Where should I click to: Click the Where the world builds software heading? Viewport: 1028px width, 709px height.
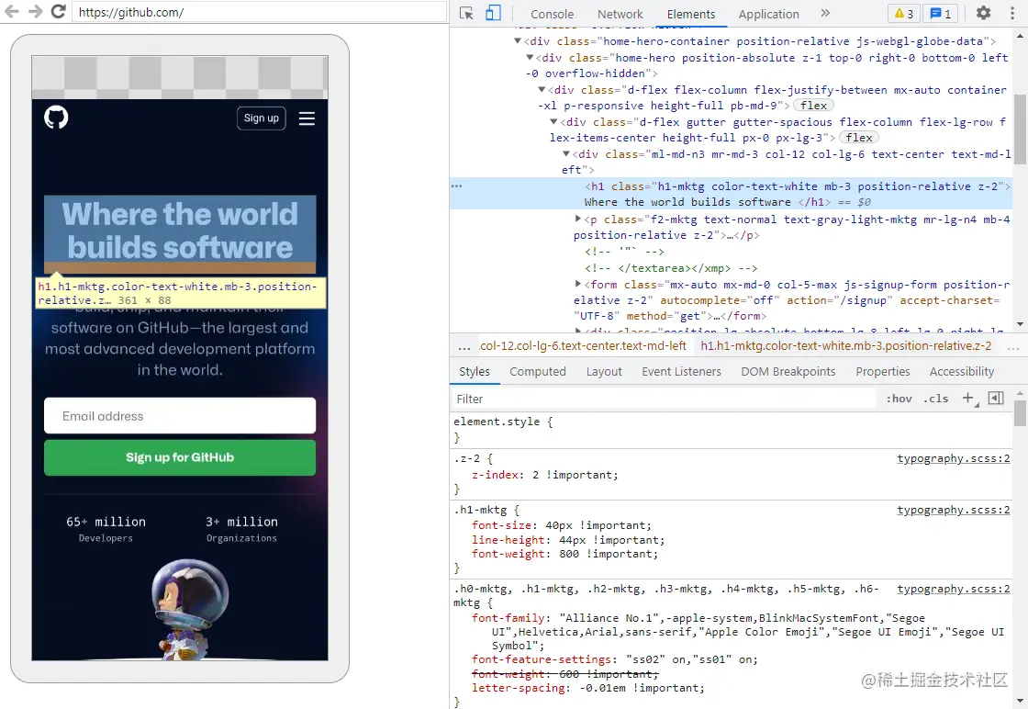pyautogui.click(x=180, y=231)
